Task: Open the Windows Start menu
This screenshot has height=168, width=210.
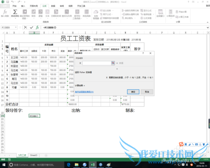Action: click(x=4, y=165)
